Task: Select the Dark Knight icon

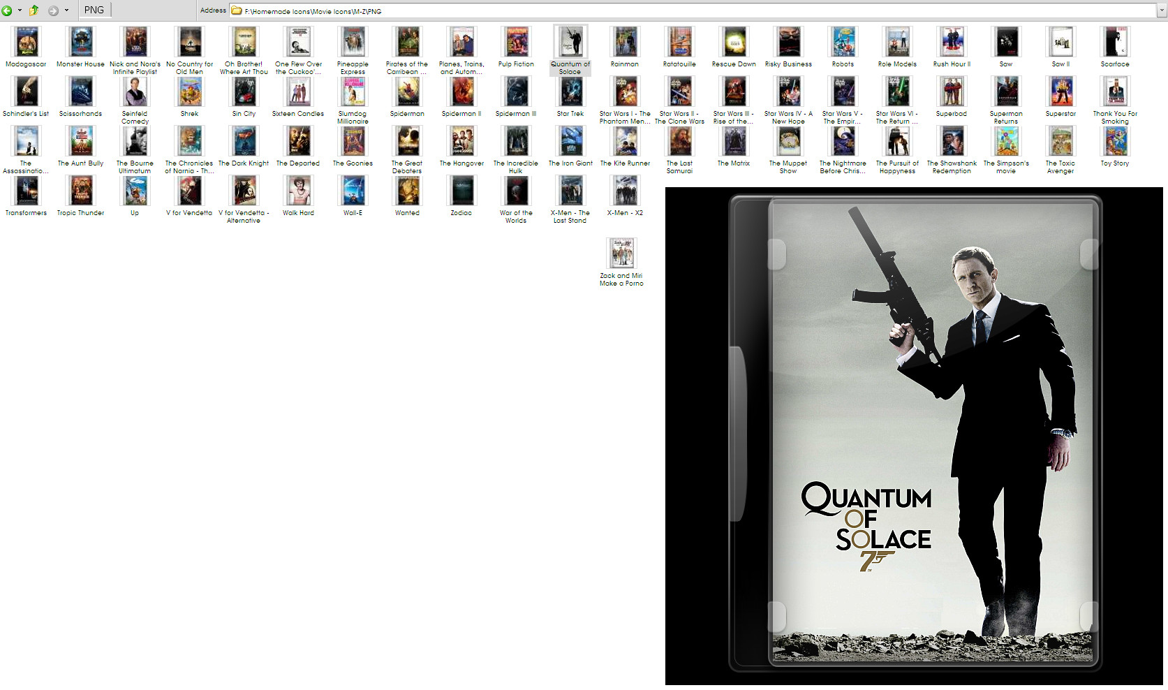Action: (244, 141)
